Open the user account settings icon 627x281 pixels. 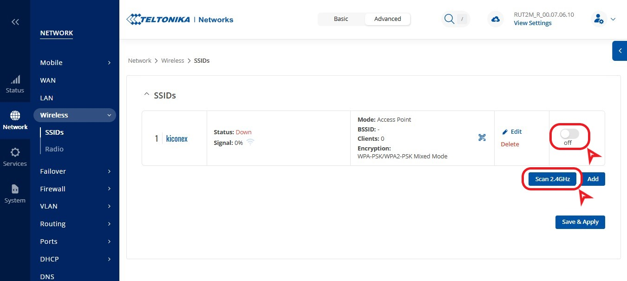click(x=598, y=19)
